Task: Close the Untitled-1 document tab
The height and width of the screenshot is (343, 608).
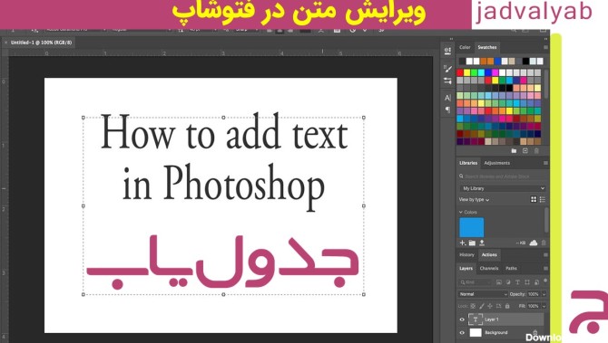Action: coord(5,43)
